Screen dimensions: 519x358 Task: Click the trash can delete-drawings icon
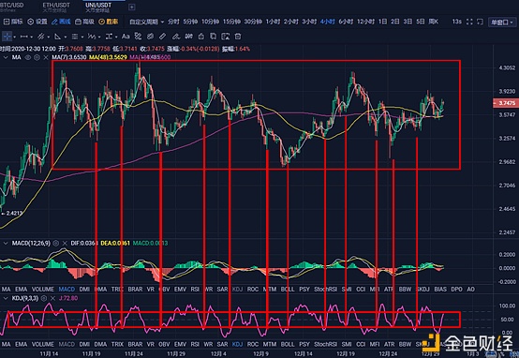(x=238, y=37)
